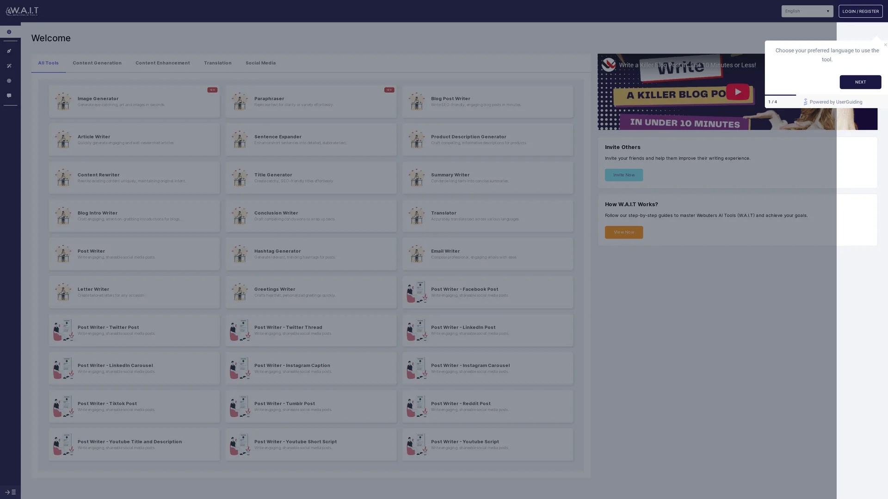The image size is (888, 499).
Task: Click the Sentence Expander card icon
Action: (240, 140)
